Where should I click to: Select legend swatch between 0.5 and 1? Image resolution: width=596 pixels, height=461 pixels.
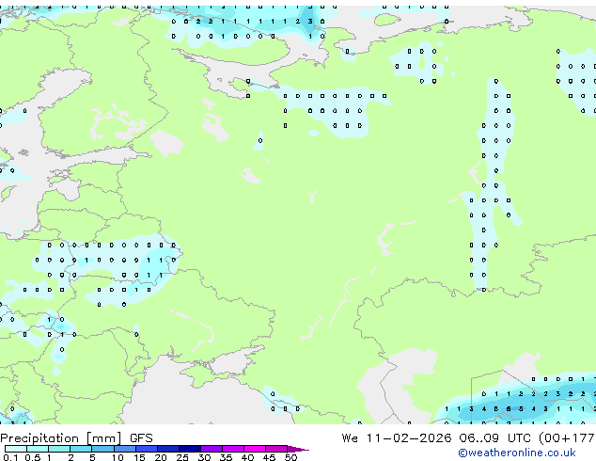click(38, 449)
